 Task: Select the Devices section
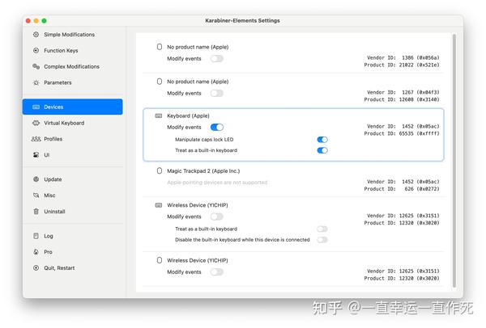coord(73,107)
